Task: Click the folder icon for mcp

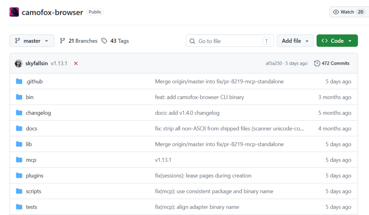Action: tap(19, 160)
